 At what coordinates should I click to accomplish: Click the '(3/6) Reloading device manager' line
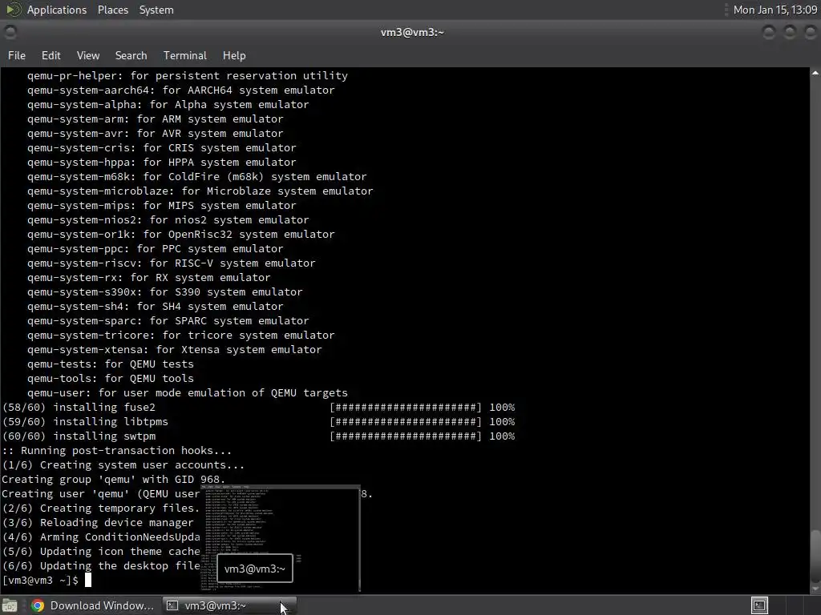[x=97, y=523]
